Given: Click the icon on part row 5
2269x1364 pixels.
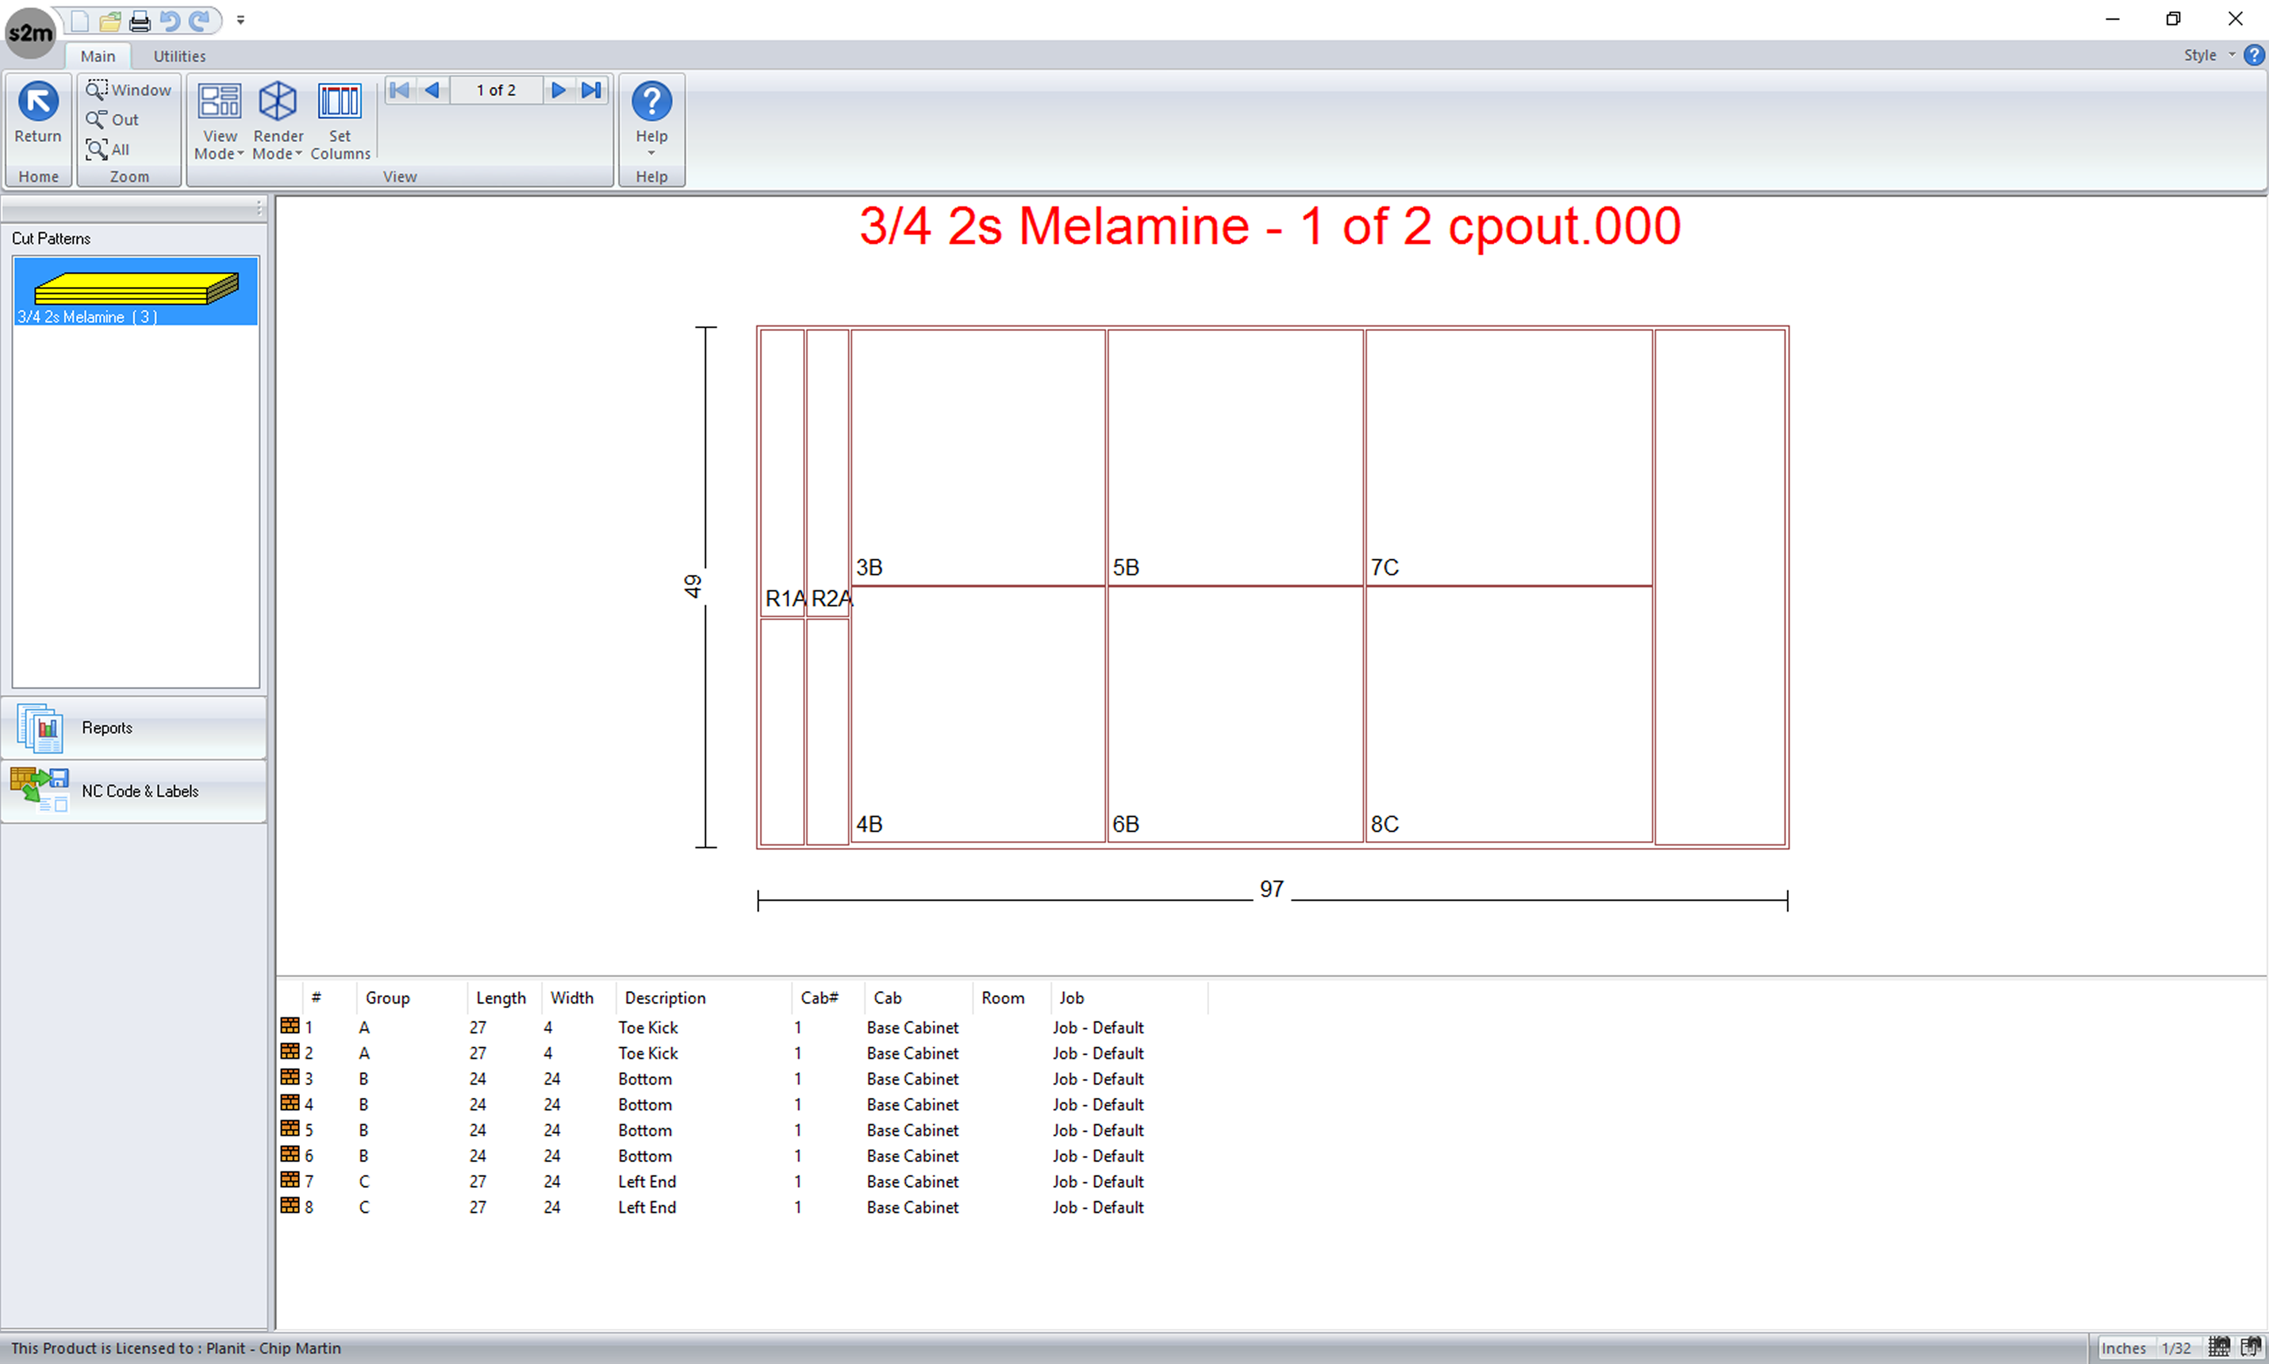Looking at the screenshot, I should point(290,1129).
